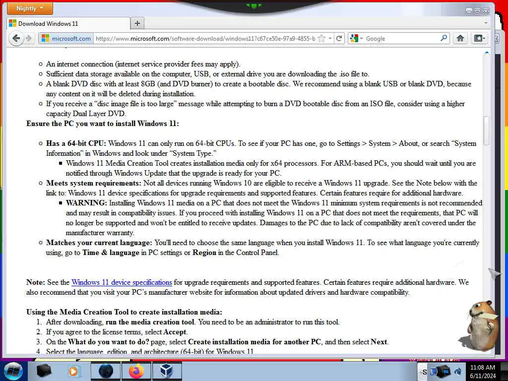Open VirtualBox from the taskbar

(167, 371)
